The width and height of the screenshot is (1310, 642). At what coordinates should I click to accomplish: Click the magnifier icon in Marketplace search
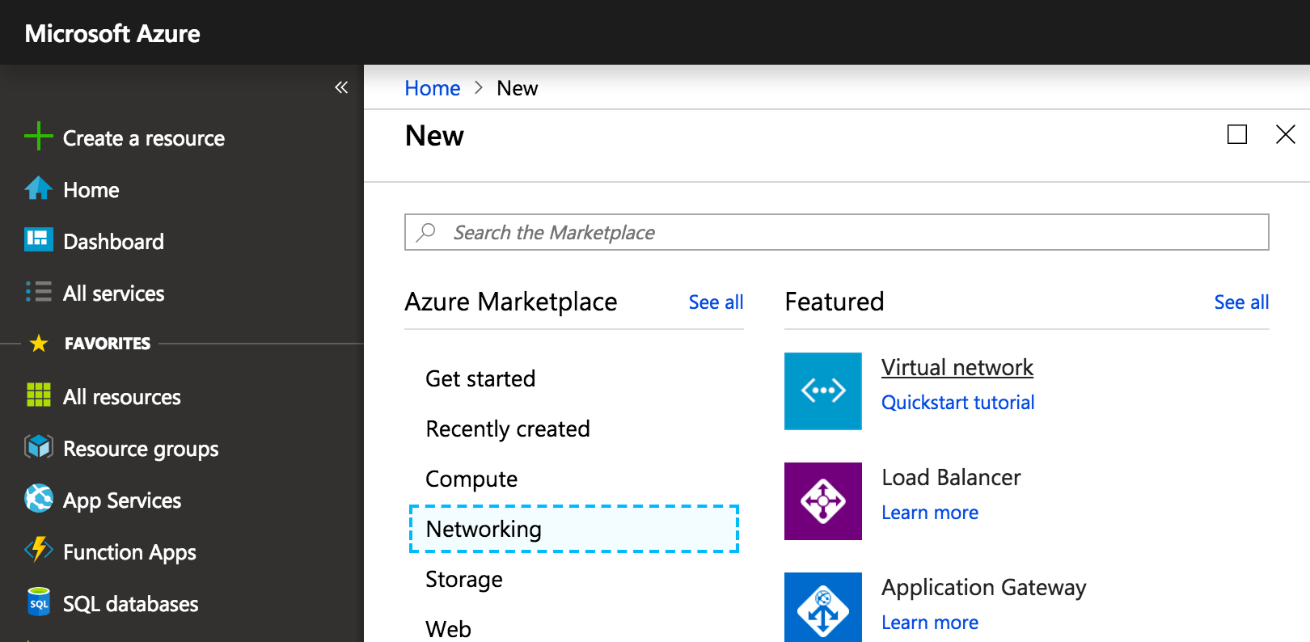coord(425,232)
